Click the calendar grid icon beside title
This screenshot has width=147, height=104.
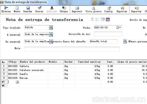coord(108,19)
